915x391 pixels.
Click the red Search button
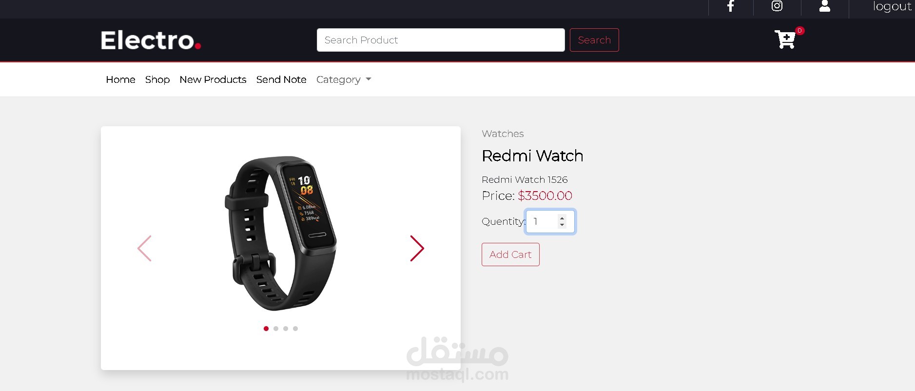(x=594, y=40)
